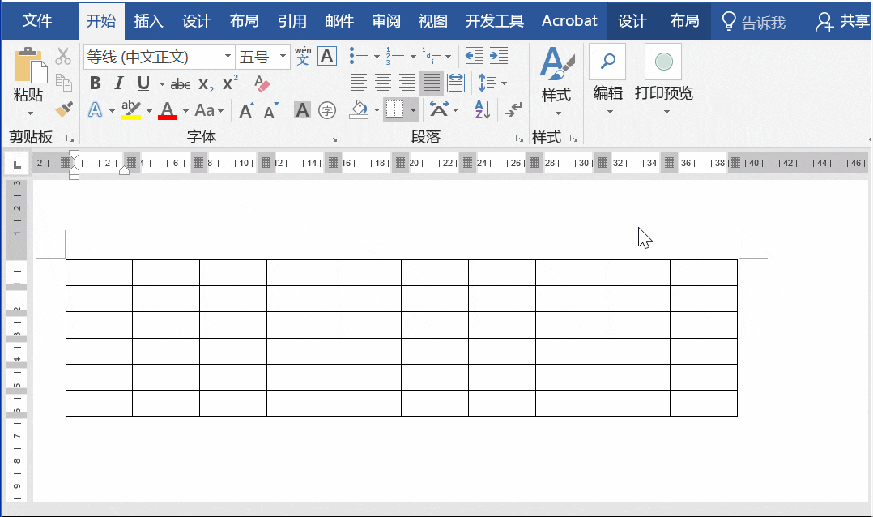Toggle Justify paragraph alignment

(431, 83)
